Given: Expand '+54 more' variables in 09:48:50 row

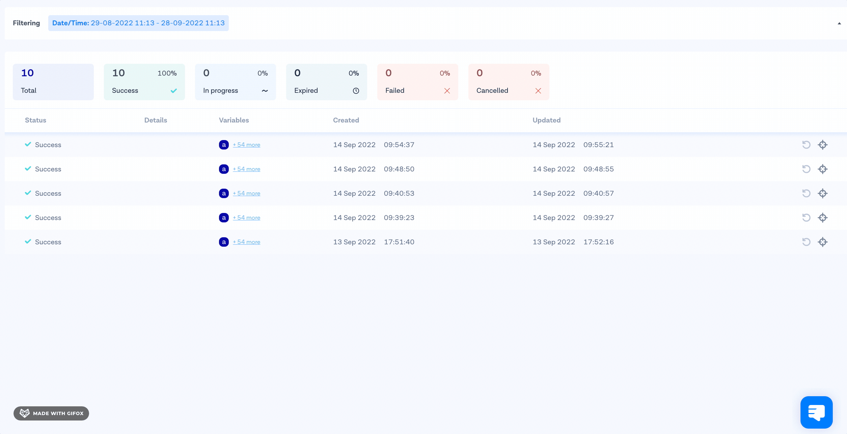Looking at the screenshot, I should point(246,169).
